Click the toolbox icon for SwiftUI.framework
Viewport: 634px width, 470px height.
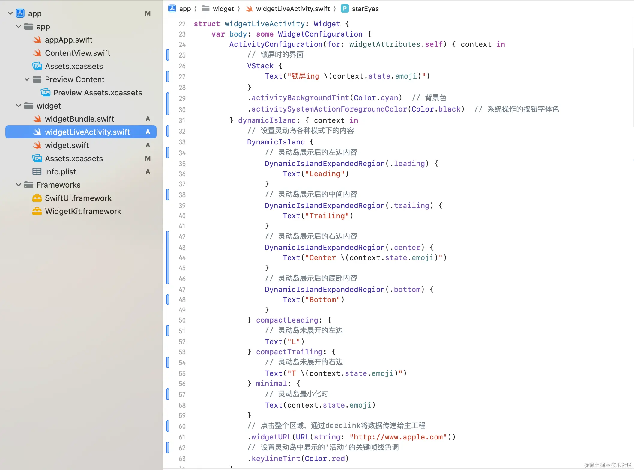point(37,198)
